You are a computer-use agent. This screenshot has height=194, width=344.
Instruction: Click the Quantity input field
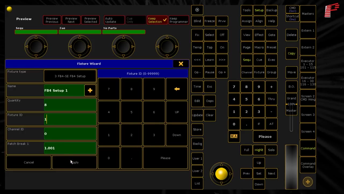pos(70,105)
